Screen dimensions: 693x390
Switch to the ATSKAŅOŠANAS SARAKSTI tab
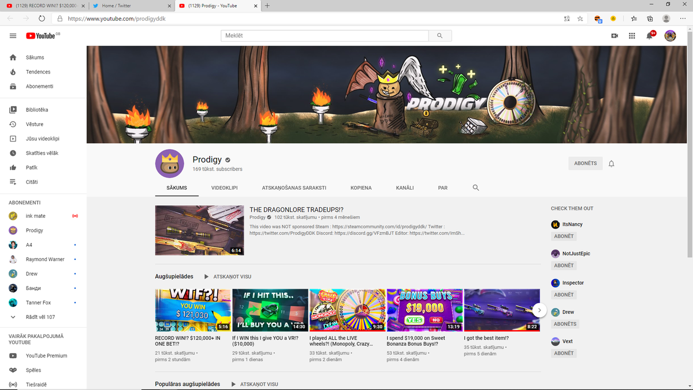294,188
